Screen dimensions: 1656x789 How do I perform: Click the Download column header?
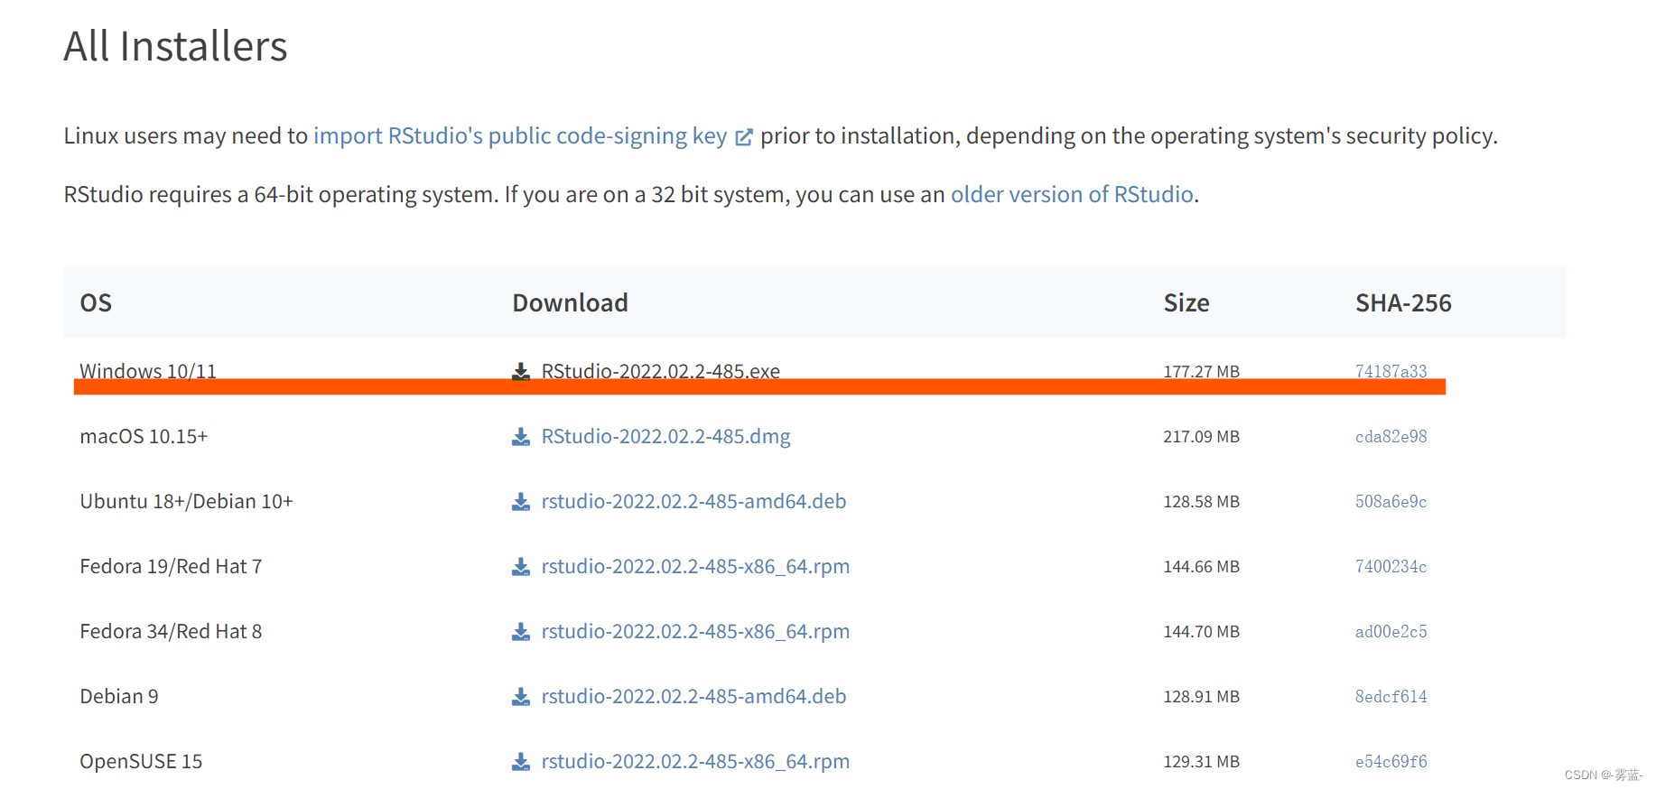570,302
